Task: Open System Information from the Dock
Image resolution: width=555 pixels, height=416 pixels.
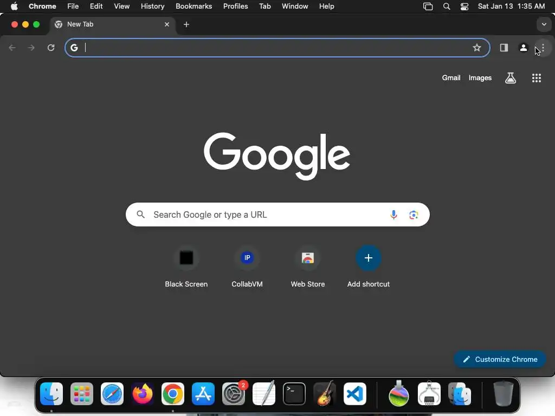Action: point(429,394)
